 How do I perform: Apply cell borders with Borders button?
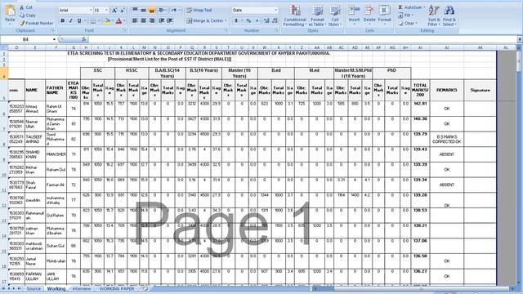93,21
